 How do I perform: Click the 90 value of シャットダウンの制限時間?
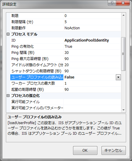(x=67, y=71)
